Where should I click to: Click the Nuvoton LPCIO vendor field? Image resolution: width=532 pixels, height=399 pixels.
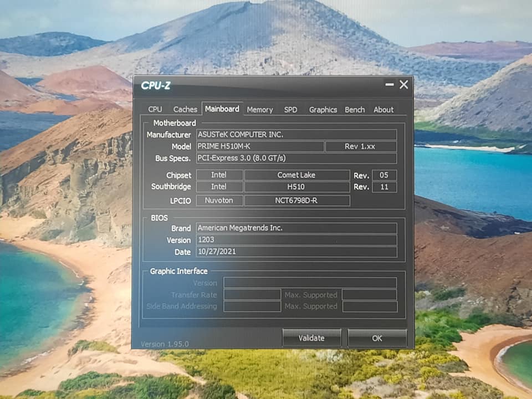219,201
